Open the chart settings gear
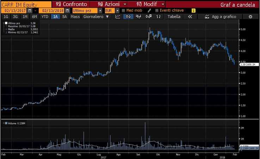The image size is (260, 159). tap(250, 17)
